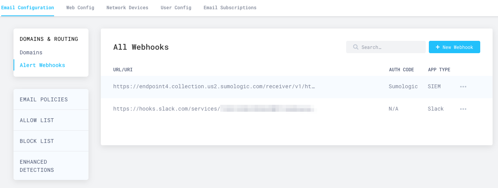Open options menu for Sumologic webhook row
Image resolution: width=498 pixels, height=188 pixels.
pyautogui.click(x=463, y=87)
